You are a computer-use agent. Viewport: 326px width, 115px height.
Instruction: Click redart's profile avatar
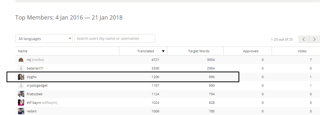21,111
